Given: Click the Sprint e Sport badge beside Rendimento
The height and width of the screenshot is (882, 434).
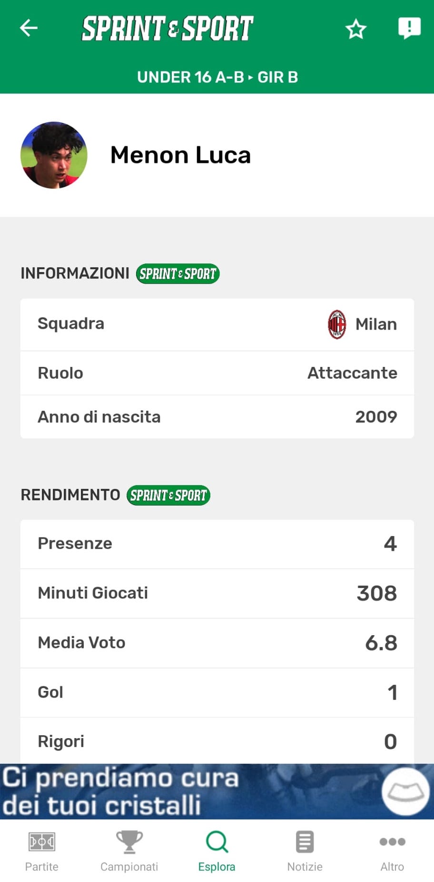Looking at the screenshot, I should pyautogui.click(x=168, y=496).
